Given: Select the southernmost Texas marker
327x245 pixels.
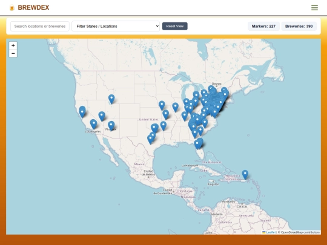Looking at the screenshot, I should (x=150, y=140).
